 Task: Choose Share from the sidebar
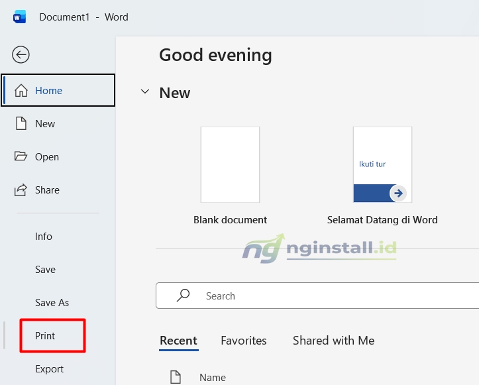coord(58,190)
